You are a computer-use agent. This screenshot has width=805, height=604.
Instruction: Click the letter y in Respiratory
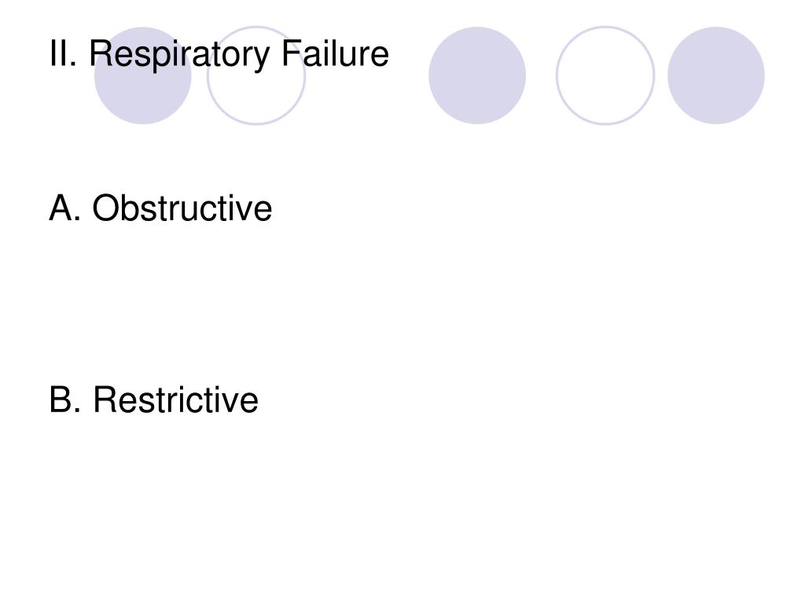[261, 58]
